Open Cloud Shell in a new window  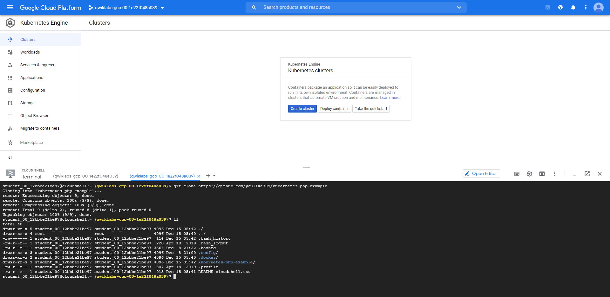tap(587, 174)
